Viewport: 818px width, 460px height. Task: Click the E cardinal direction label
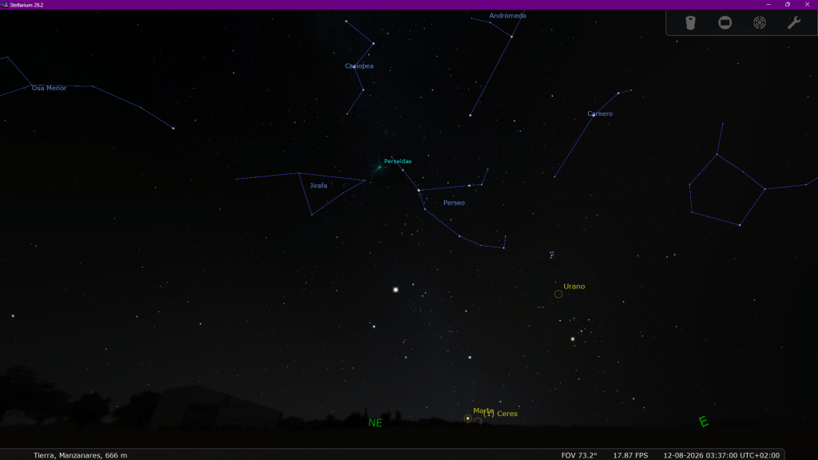(704, 422)
